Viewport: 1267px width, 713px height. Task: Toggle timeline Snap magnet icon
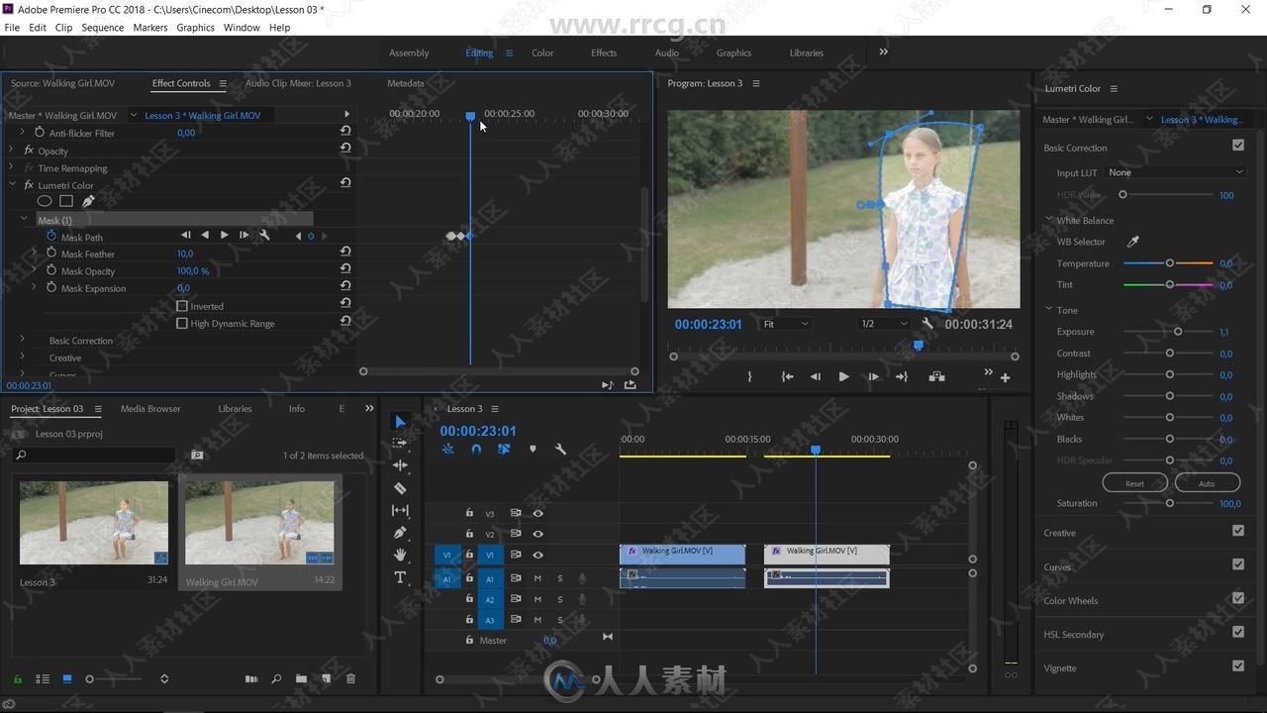tap(476, 450)
